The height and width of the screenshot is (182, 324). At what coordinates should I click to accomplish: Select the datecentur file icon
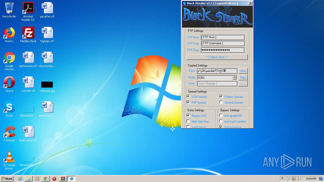pyautogui.click(x=28, y=111)
